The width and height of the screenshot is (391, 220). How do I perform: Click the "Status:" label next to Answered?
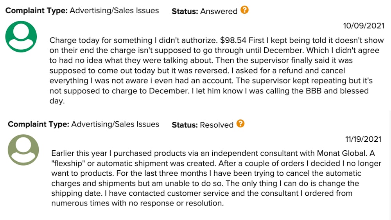point(185,11)
